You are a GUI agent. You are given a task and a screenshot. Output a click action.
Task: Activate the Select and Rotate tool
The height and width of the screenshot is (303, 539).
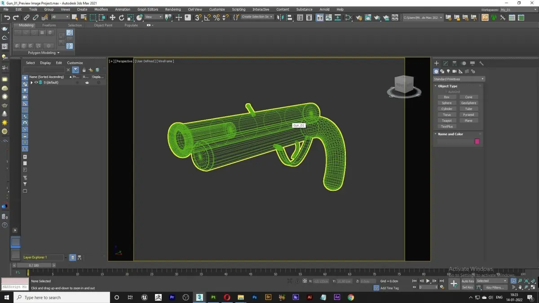(x=121, y=18)
